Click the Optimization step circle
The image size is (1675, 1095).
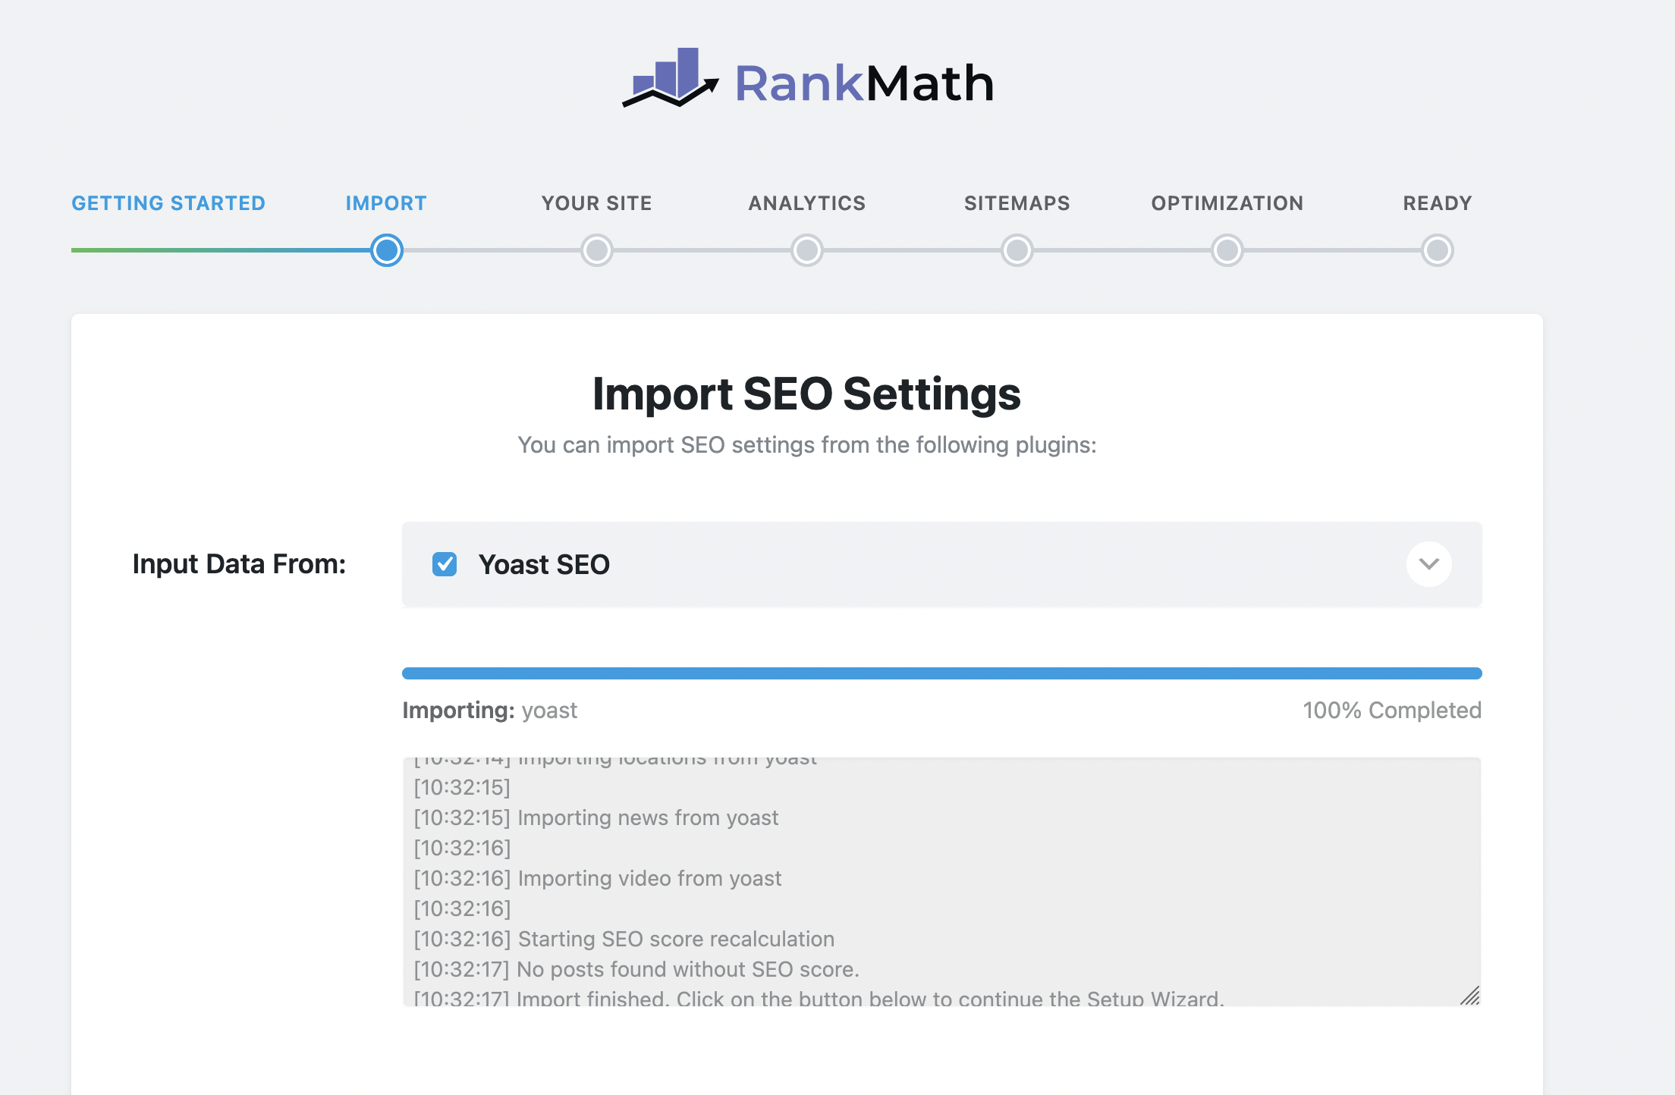pyautogui.click(x=1227, y=250)
